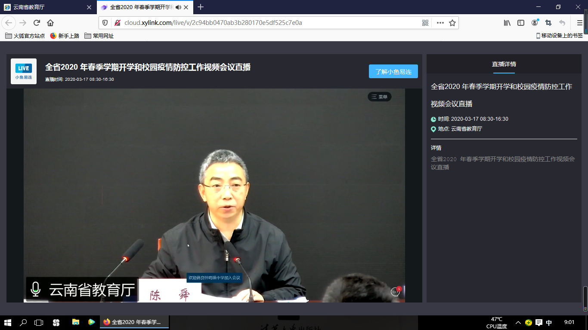The width and height of the screenshot is (588, 330).
Task: Toggle the sidebar view icon
Action: pyautogui.click(x=521, y=23)
